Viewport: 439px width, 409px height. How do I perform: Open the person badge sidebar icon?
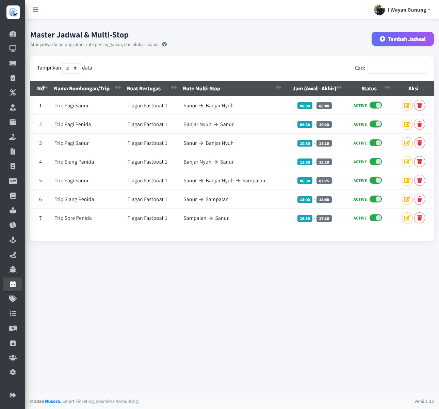coord(13,107)
